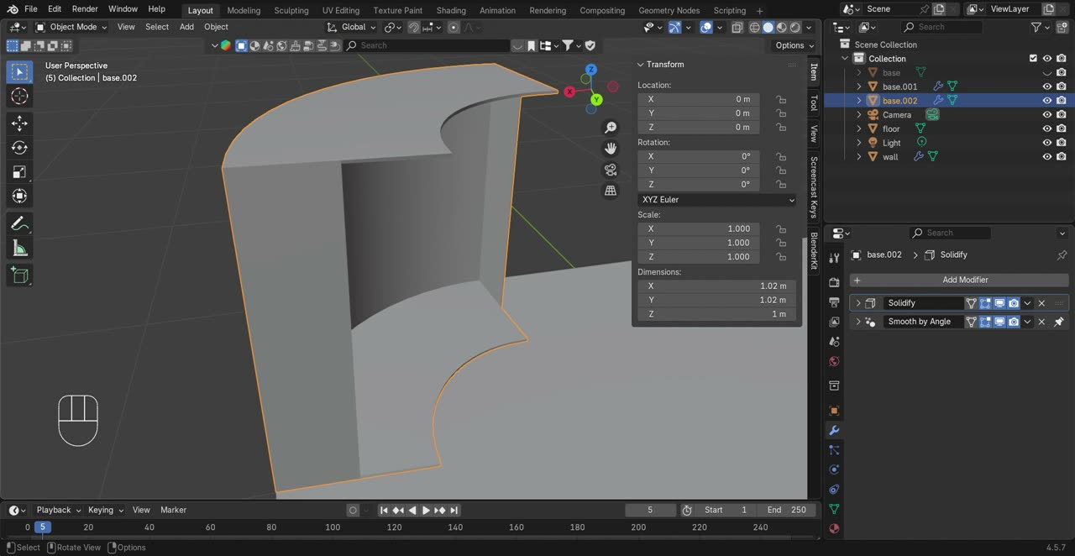Viewport: 1075px width, 556px height.
Task: Click the viewport zoom magnifier icon
Action: pyautogui.click(x=611, y=128)
